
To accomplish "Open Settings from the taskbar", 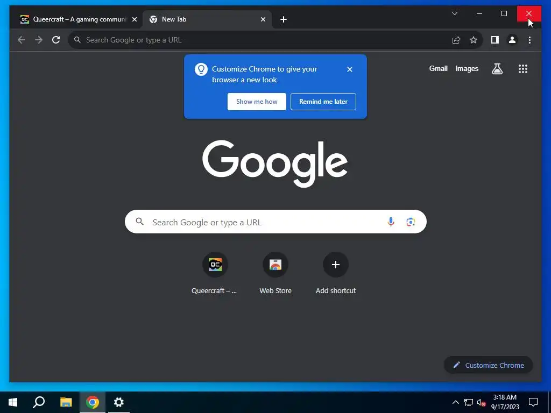I will click(119, 402).
